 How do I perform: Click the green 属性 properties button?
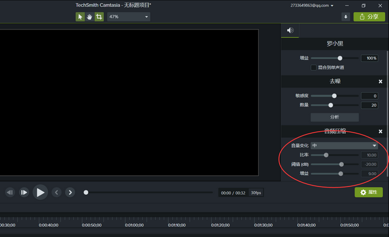(x=368, y=193)
